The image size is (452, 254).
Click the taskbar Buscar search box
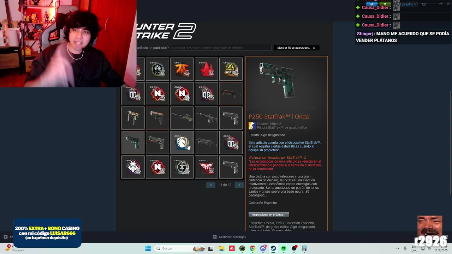180,248
